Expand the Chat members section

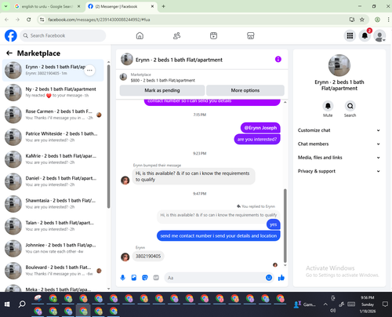click(x=339, y=144)
